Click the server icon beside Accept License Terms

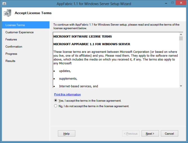[x=7, y=13]
